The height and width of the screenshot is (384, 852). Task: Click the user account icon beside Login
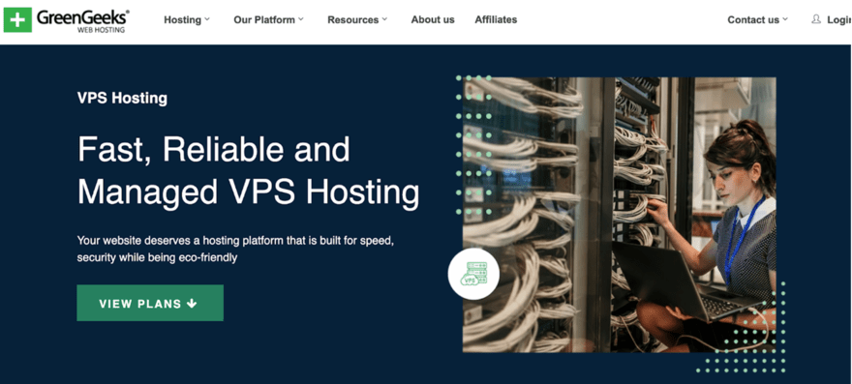click(815, 19)
